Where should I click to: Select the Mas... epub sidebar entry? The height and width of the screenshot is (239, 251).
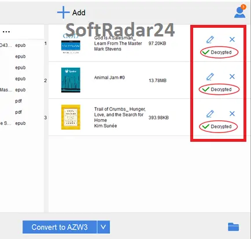click(x=13, y=90)
